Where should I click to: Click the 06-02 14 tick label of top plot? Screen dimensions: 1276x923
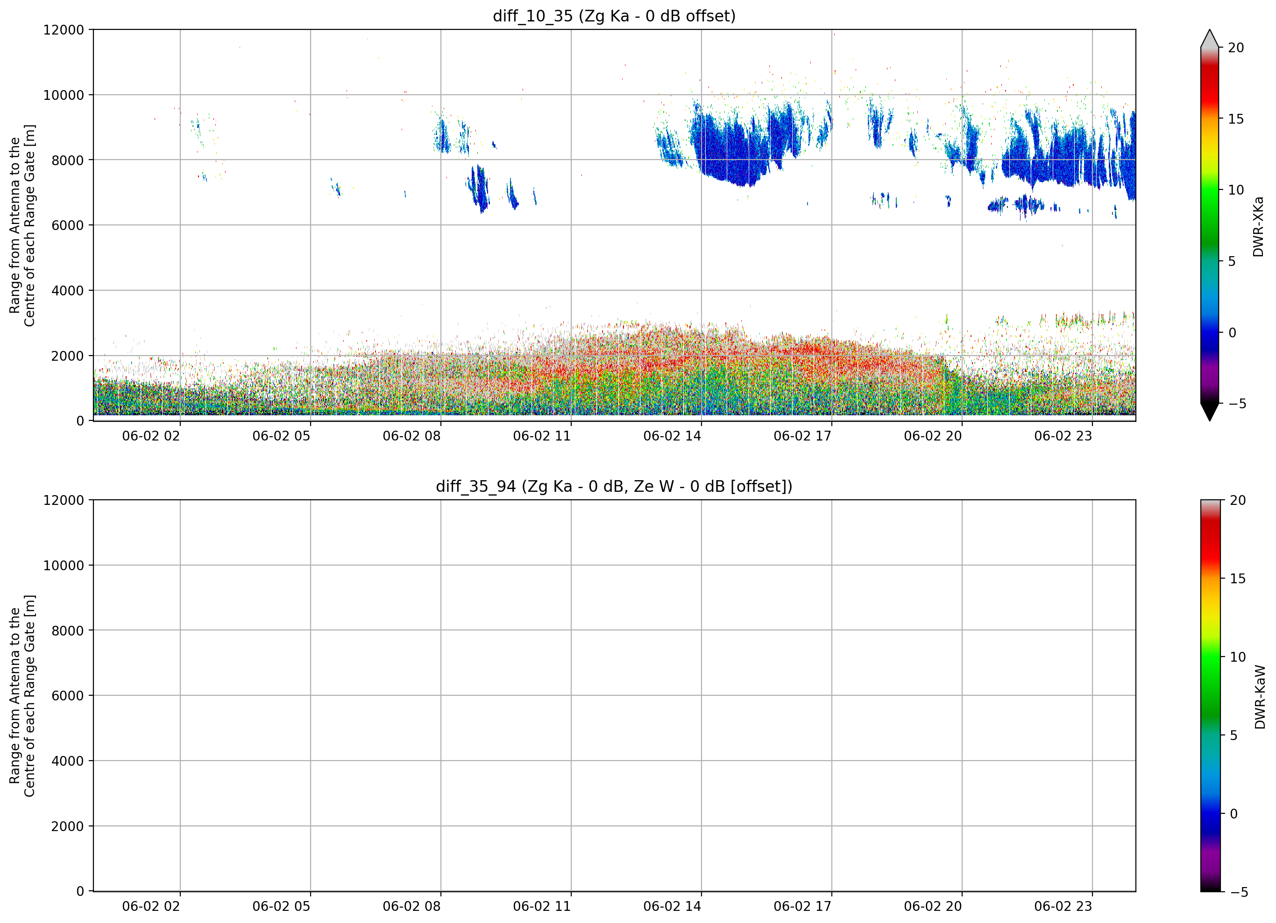pos(672,436)
